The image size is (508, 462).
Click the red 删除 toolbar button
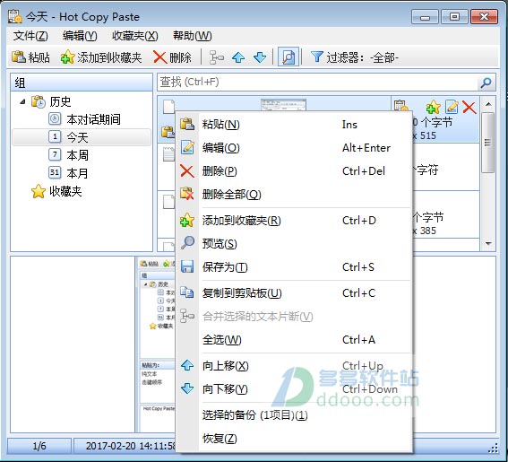pos(172,57)
